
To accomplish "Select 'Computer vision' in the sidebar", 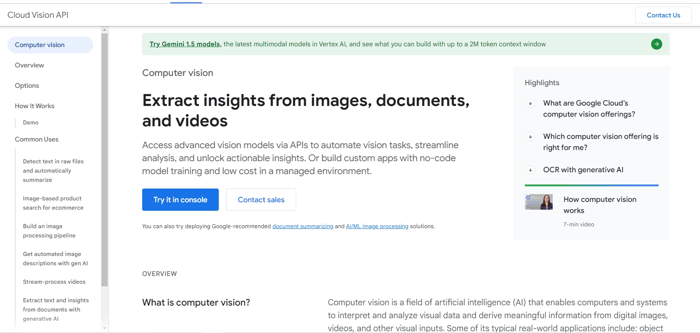I will (x=40, y=45).
